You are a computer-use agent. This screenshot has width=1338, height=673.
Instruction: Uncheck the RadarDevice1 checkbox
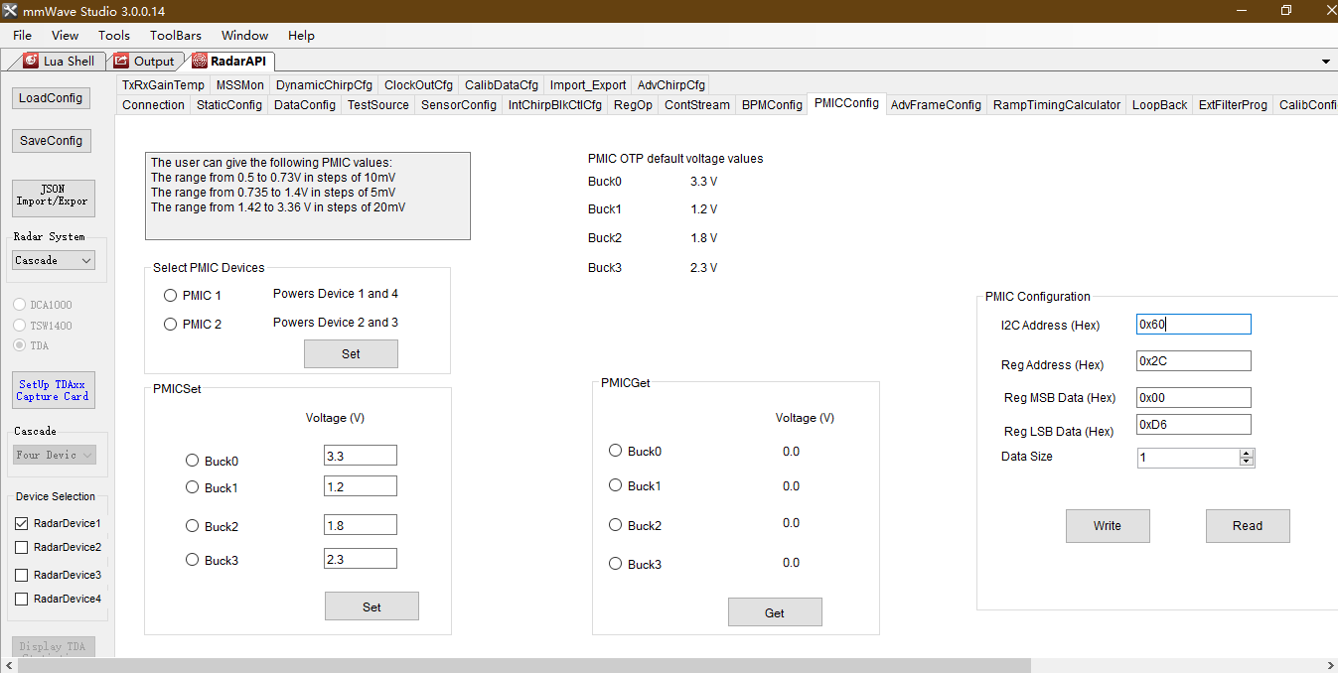pos(22,523)
